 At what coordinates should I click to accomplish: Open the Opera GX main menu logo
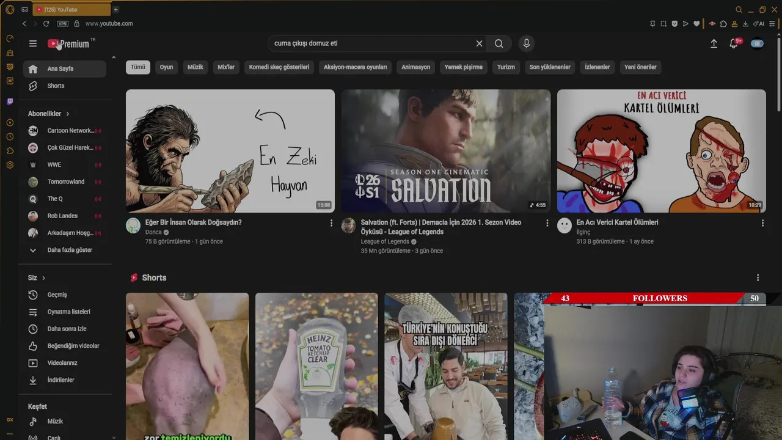pyautogui.click(x=9, y=9)
